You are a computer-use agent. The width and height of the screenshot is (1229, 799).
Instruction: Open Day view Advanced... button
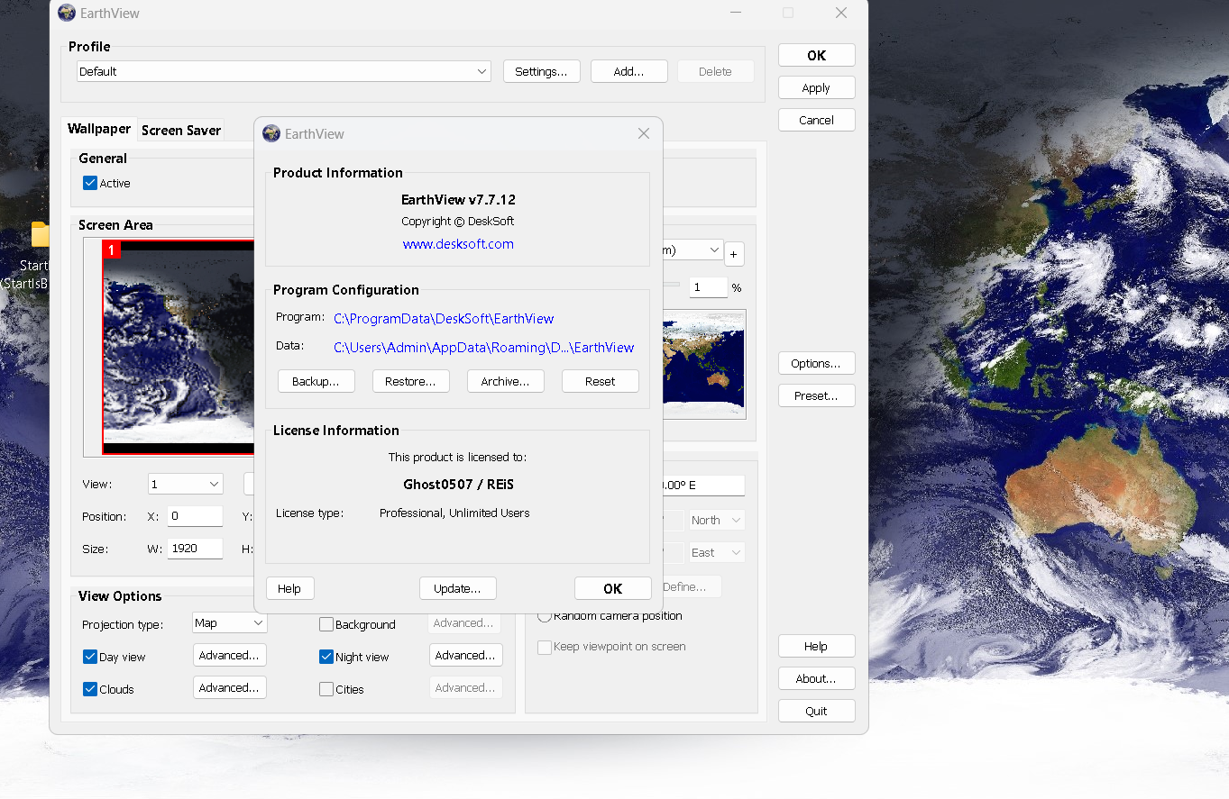(230, 655)
